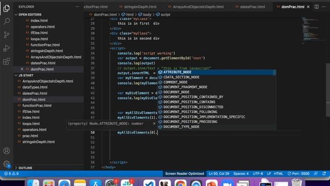
Task: Click UTF-8 encoding status item
Action: pyautogui.click(x=258, y=174)
